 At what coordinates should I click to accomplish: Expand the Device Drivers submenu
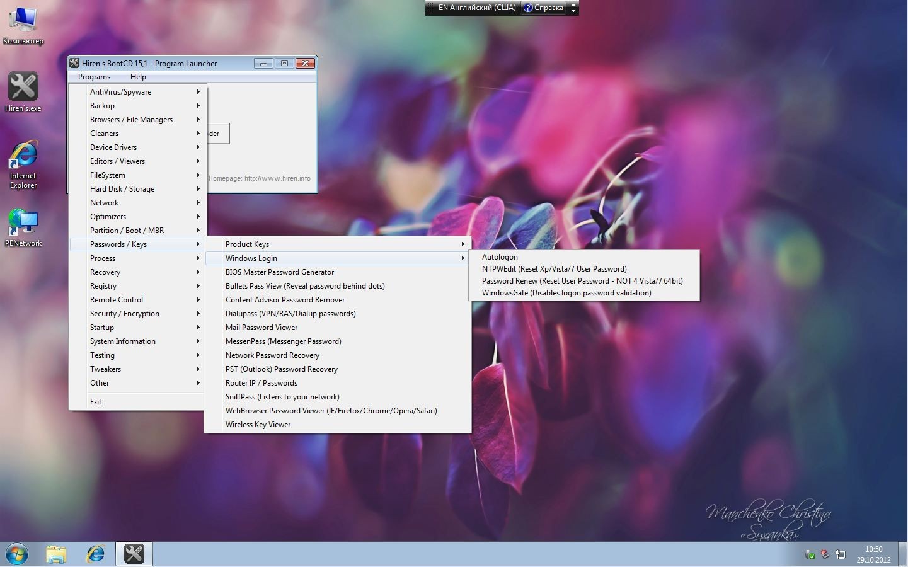[137, 147]
